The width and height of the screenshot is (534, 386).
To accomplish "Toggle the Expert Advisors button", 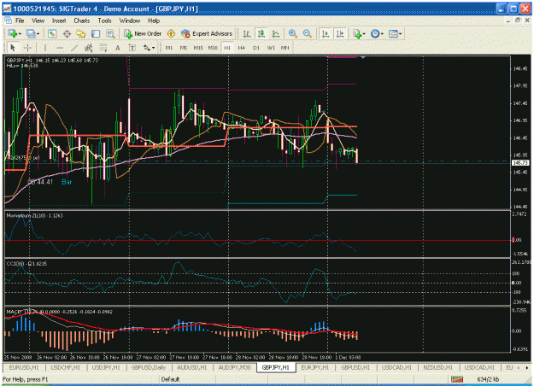I will 207,33.
